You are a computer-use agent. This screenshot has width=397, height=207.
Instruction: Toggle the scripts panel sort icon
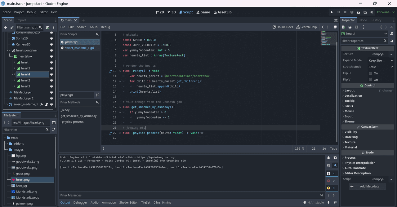(x=97, y=95)
